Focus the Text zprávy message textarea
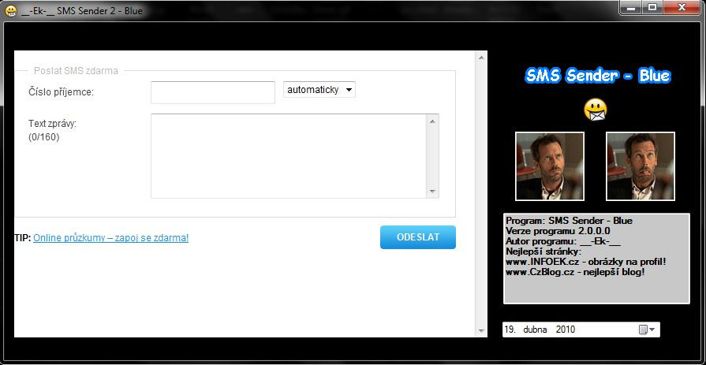Screen dimensions: 706x365 pyautogui.click(x=289, y=156)
